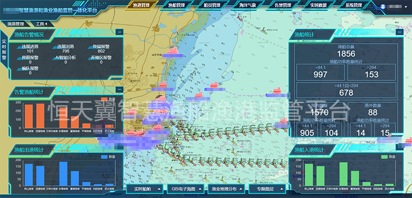
Task: Select the small icon beside 违规进港 count
Action: point(19,48)
